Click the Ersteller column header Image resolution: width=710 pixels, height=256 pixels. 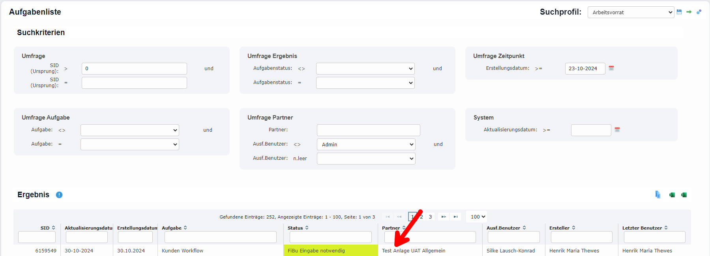pos(559,228)
